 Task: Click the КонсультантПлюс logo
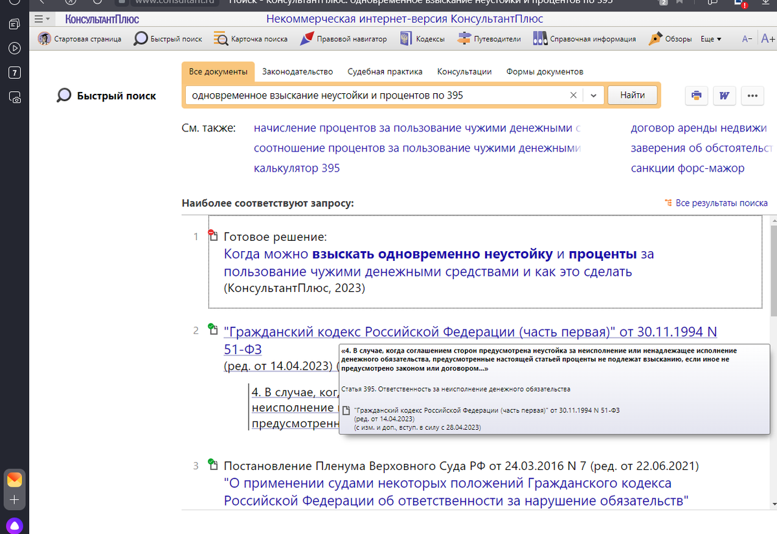tap(102, 19)
